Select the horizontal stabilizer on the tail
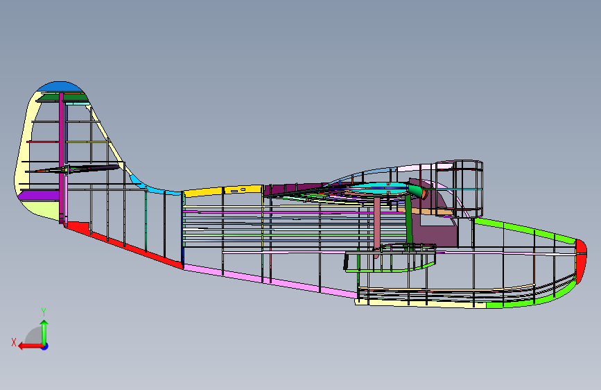Viewport: 601px width, 390px height. 73,169
